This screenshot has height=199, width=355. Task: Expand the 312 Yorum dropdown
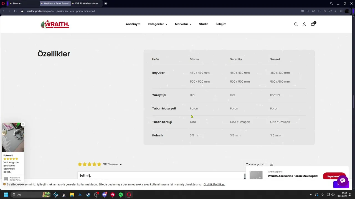pyautogui.click(x=113, y=164)
